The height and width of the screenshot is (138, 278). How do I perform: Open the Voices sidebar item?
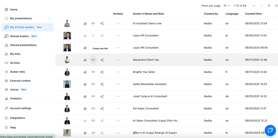(14, 90)
